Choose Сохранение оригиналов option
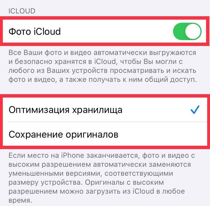Image resolution: width=210 pixels, height=206 pixels. tap(105, 134)
